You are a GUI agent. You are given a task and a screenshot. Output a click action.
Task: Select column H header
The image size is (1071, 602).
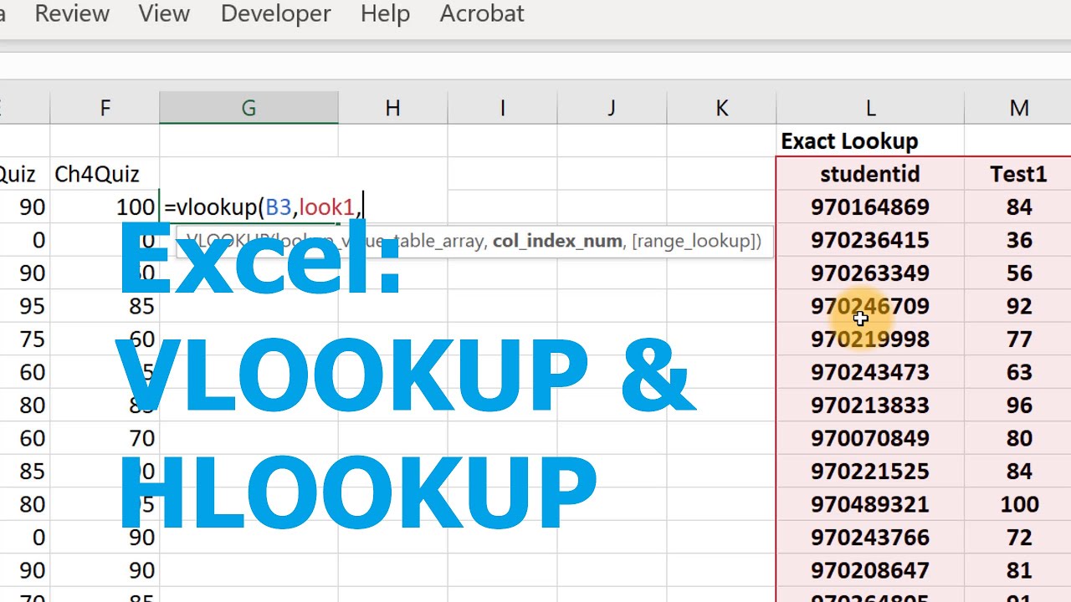(x=392, y=108)
